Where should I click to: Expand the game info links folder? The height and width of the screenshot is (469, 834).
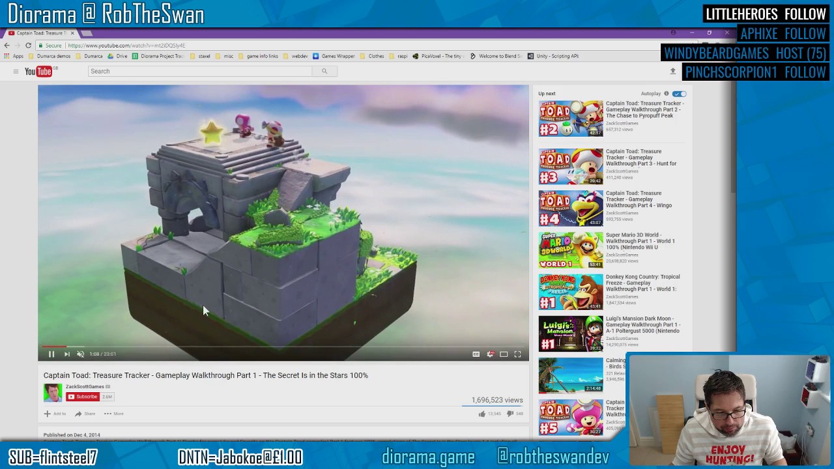[259, 56]
